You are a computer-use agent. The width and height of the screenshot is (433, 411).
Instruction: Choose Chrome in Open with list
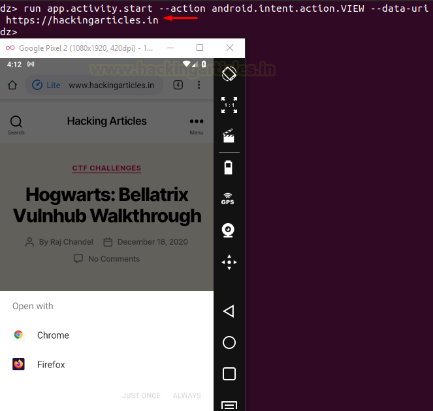coord(106,335)
